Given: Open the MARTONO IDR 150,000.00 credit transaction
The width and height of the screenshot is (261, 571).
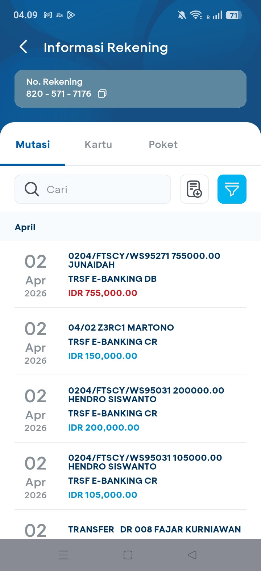Looking at the screenshot, I should 130,342.
